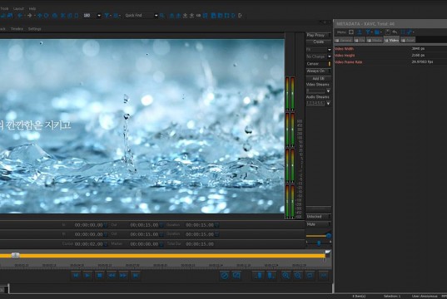Click the mark in icon
The image size is (447, 299).
point(259,276)
